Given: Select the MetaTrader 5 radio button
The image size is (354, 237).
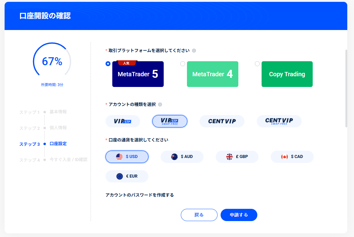Looking at the screenshot, I should [108, 64].
